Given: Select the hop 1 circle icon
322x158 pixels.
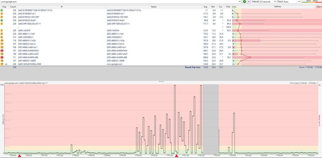Looking at the screenshot, I should [2, 10].
